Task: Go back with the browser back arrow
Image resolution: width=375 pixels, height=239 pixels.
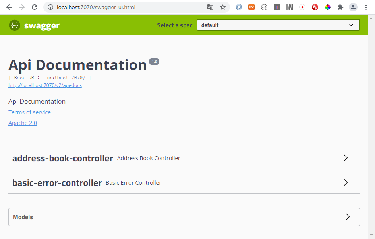Action: pyautogui.click(x=9, y=7)
